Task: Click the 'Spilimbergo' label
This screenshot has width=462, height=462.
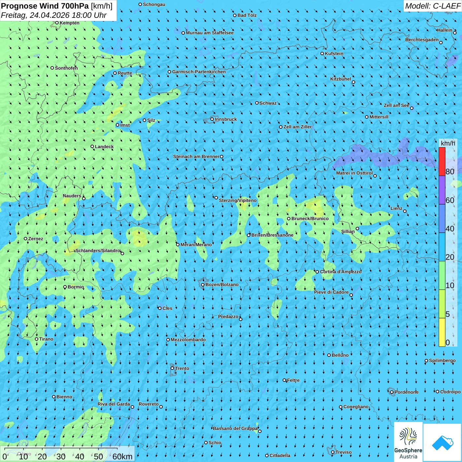Action: point(443,360)
